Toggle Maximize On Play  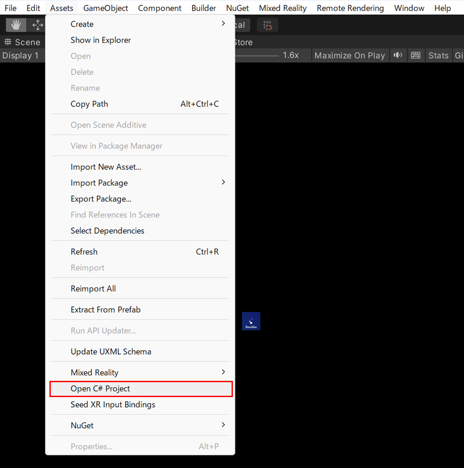(x=350, y=55)
